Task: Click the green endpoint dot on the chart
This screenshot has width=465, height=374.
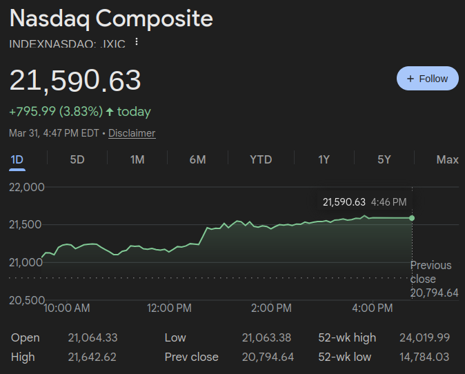Action: point(412,218)
